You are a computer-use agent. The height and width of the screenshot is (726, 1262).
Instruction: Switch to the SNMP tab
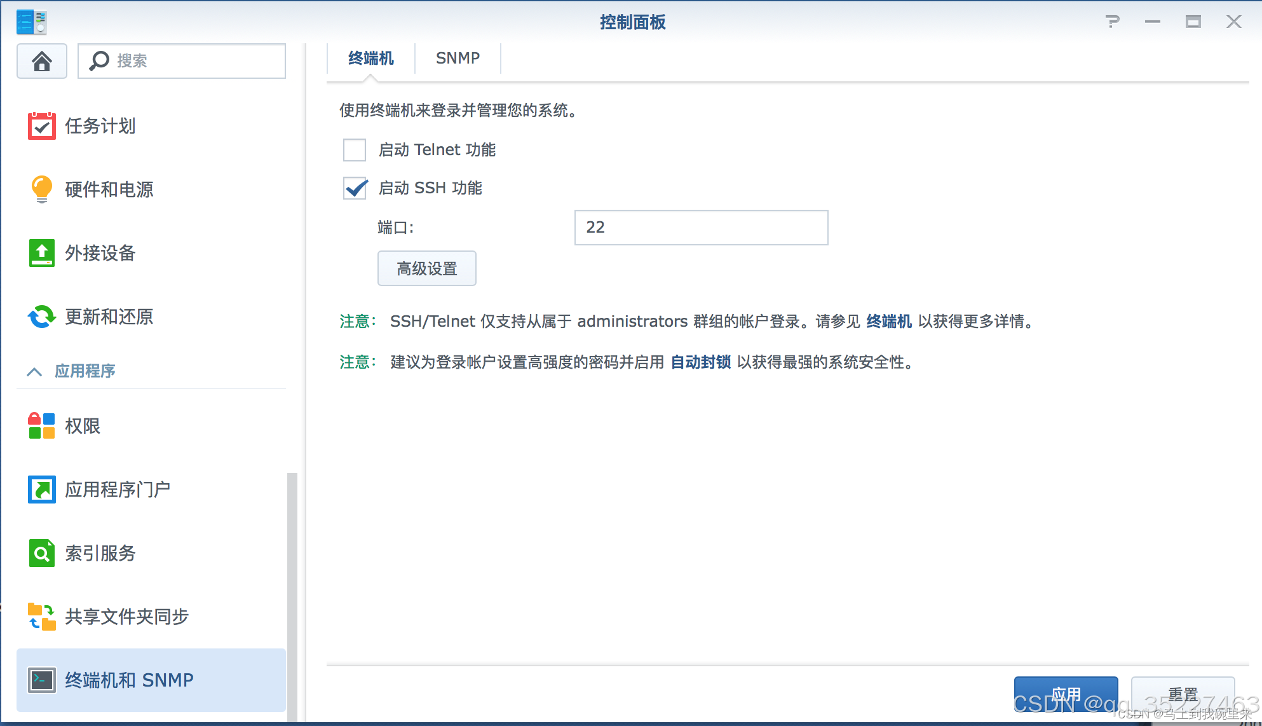pos(458,58)
